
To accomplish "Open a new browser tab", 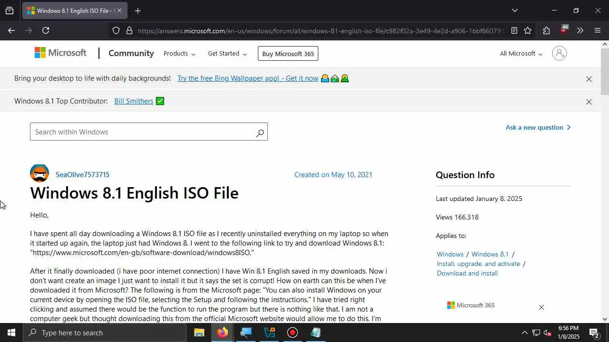I will point(138,10).
